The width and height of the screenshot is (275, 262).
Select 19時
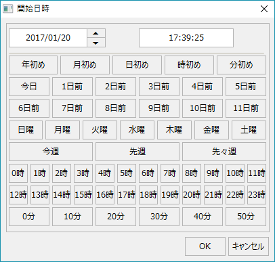[170, 195]
